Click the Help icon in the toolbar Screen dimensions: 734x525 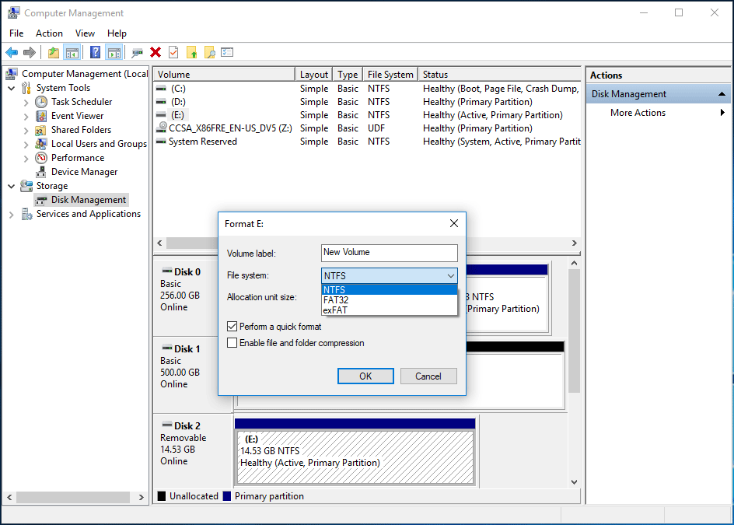coord(94,52)
